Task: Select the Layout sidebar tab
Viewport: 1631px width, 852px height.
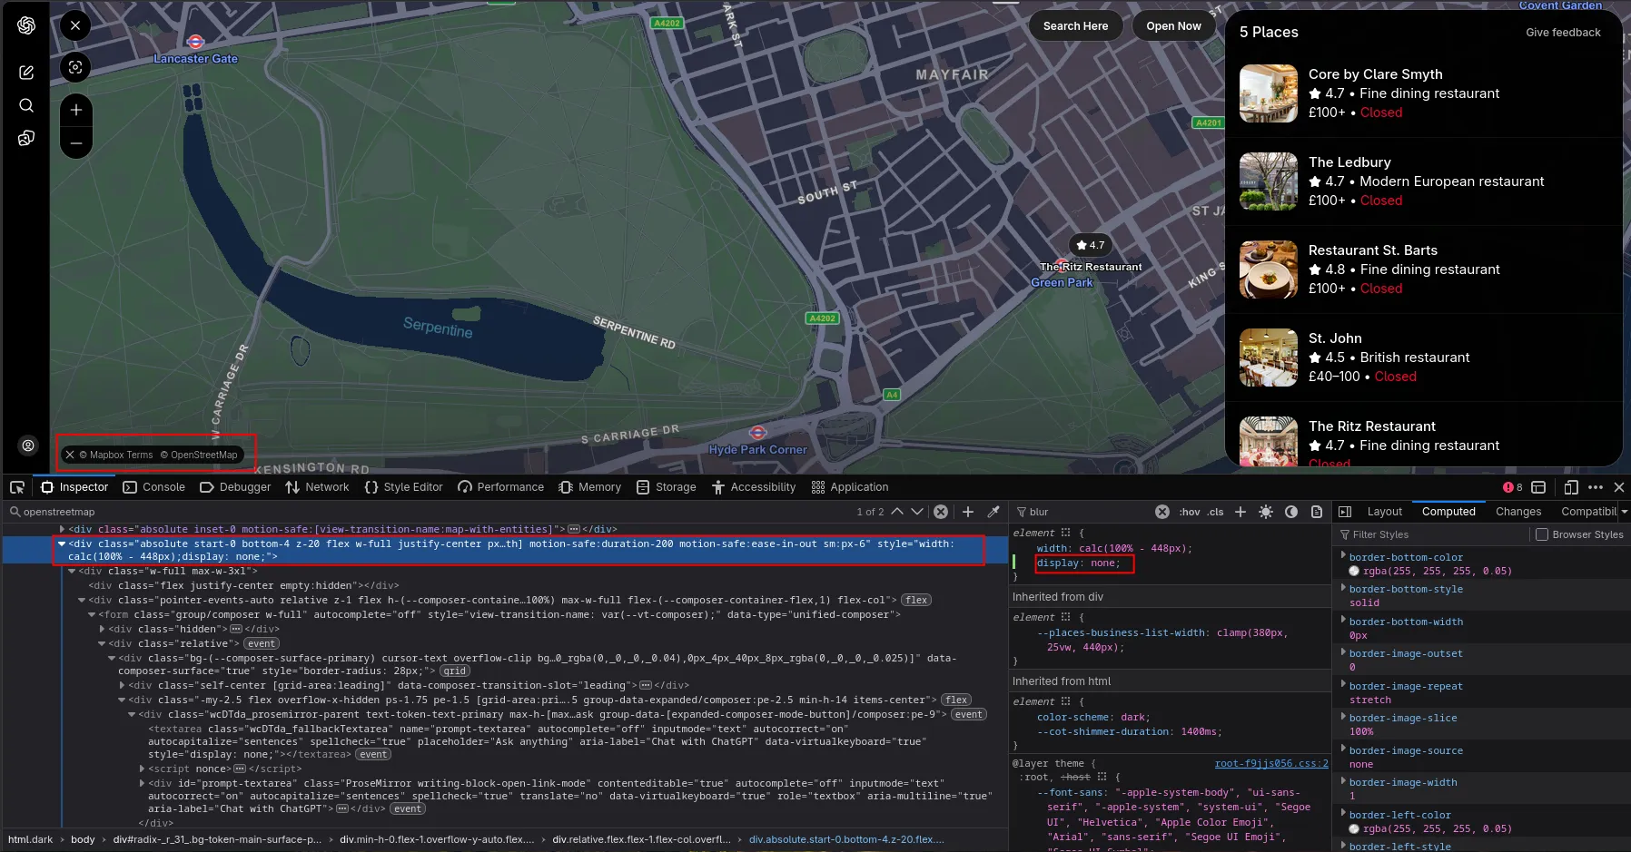Action: tap(1384, 512)
